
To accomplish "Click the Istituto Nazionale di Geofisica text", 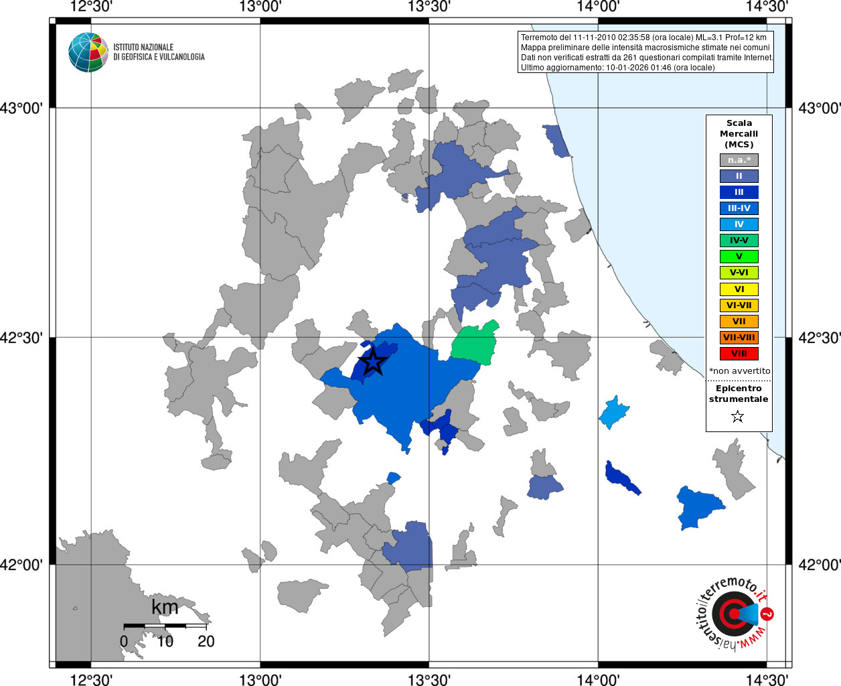I will point(159,52).
